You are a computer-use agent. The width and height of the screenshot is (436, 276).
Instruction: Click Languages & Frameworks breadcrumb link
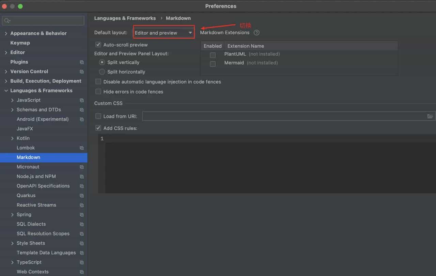125,18
